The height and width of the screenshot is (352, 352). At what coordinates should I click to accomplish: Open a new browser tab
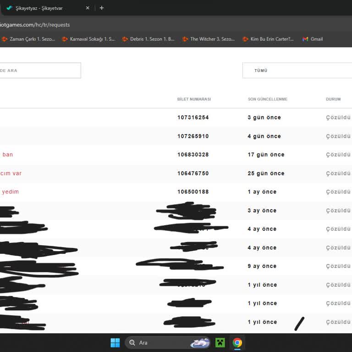click(x=102, y=8)
